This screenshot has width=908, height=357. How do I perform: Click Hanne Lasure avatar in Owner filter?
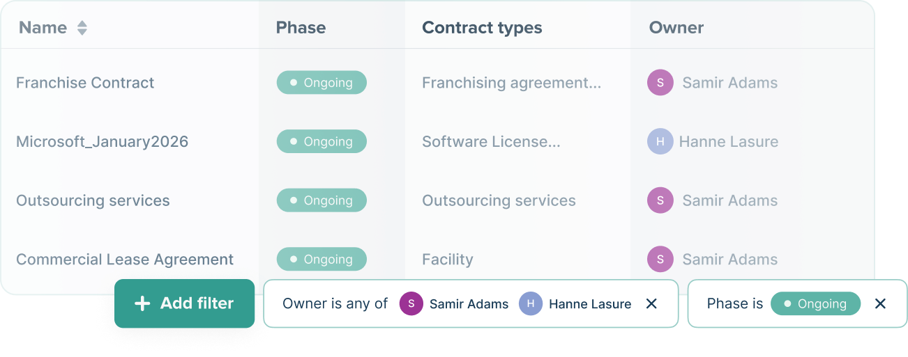point(531,303)
